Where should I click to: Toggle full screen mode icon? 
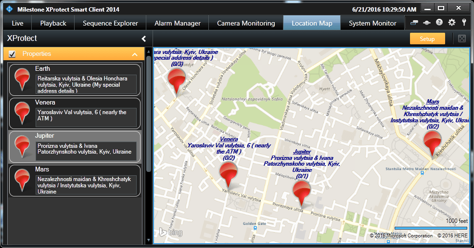462,39
